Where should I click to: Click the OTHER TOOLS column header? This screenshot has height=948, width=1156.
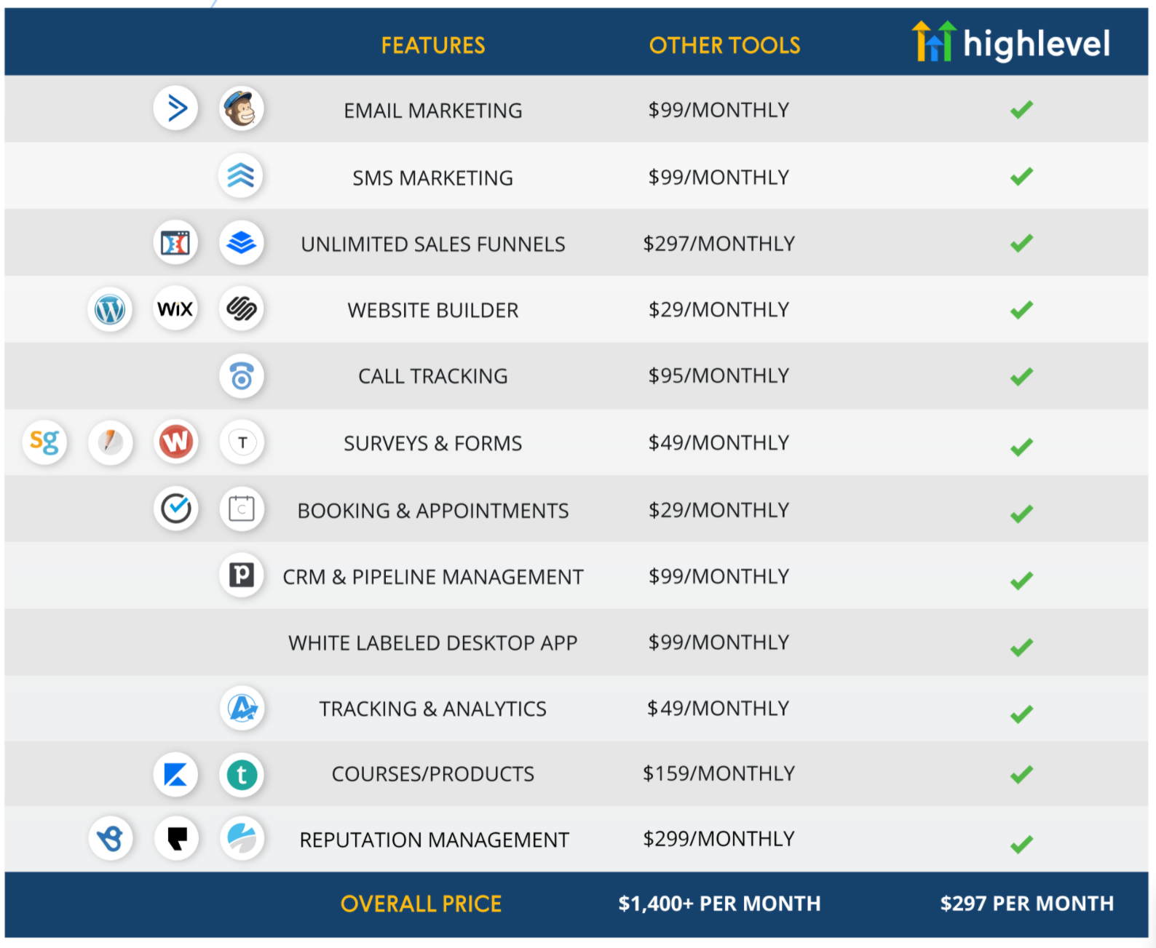pos(724,45)
